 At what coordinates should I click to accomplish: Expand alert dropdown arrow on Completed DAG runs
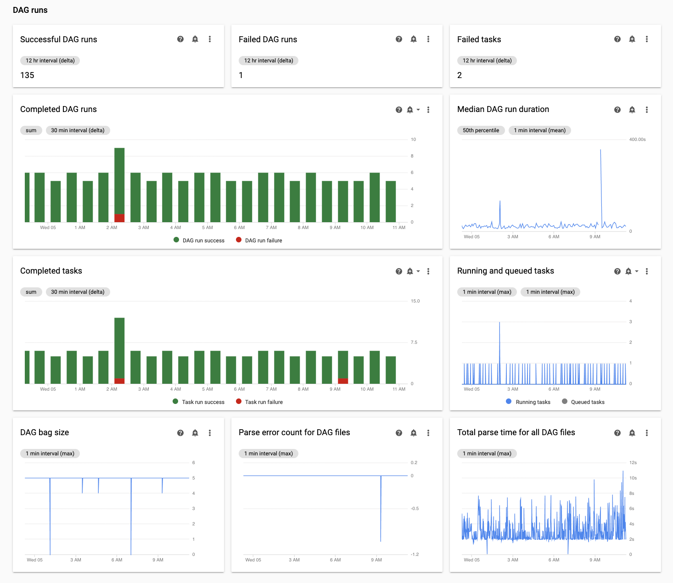(x=418, y=110)
